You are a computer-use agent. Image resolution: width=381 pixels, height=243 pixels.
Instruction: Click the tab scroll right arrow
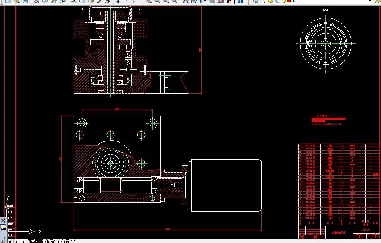(x=17, y=241)
